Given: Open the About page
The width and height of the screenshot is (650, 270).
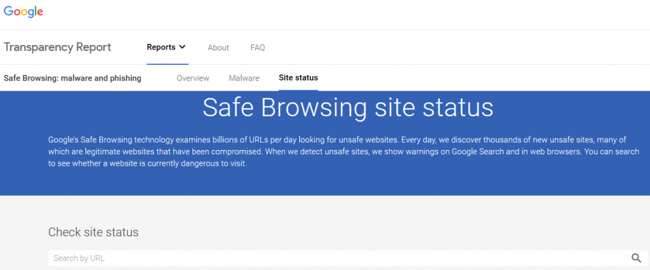Looking at the screenshot, I should pyautogui.click(x=218, y=48).
